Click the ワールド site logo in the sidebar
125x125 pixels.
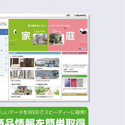[3, 24]
